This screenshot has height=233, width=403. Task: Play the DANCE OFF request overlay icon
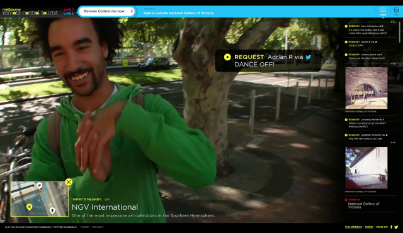(x=227, y=57)
